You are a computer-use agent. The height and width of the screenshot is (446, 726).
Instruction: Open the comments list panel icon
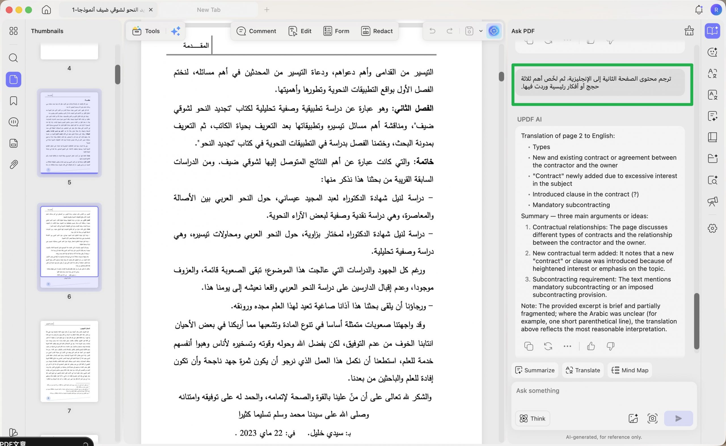14,122
